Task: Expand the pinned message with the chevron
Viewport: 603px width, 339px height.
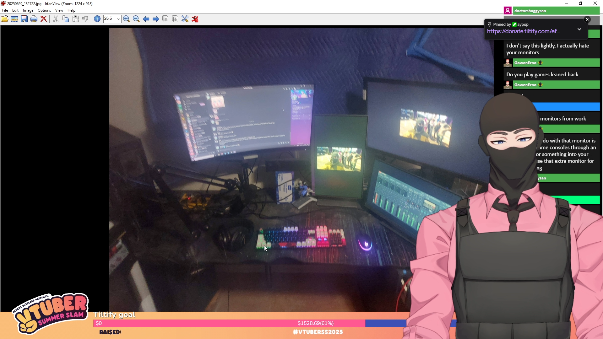Action: (x=579, y=29)
